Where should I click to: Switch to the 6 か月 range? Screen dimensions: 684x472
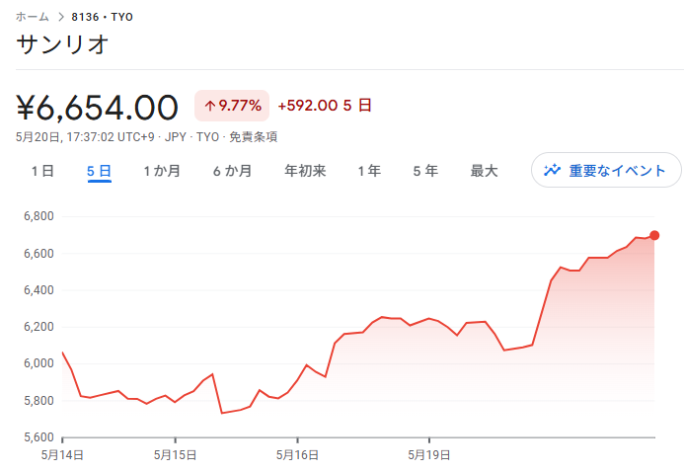[x=233, y=171]
